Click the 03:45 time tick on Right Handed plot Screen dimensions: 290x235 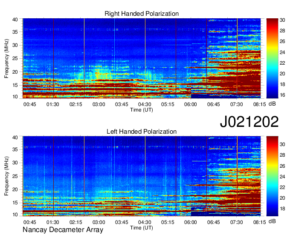pyautogui.click(x=122, y=104)
